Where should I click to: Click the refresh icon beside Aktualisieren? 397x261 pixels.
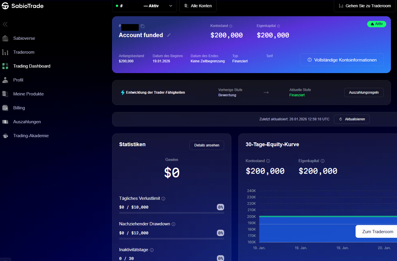[340, 119]
